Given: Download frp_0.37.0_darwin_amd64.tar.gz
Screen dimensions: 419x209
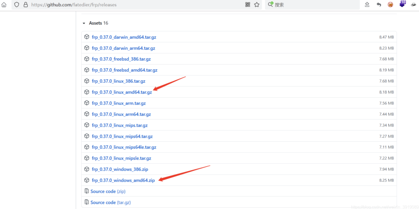Looking at the screenshot, I should click(124, 37).
